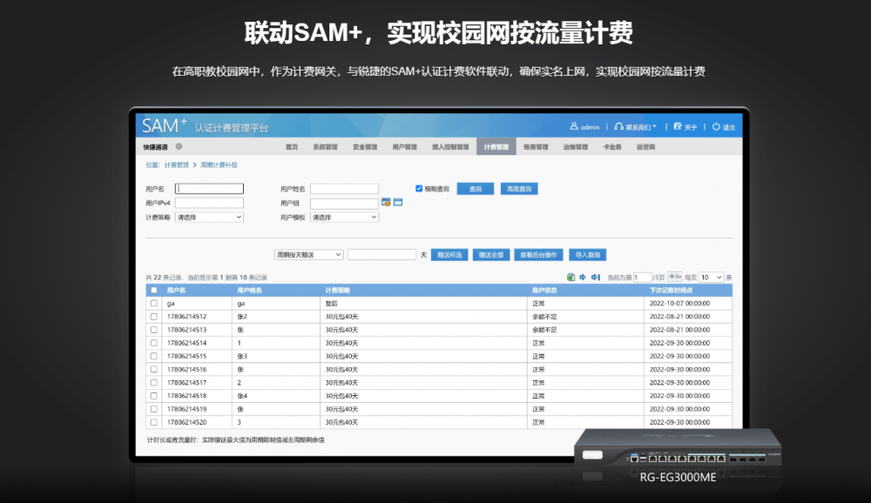This screenshot has height=503, width=871.
Task: Click the 用户组 input field
Action: (x=344, y=203)
